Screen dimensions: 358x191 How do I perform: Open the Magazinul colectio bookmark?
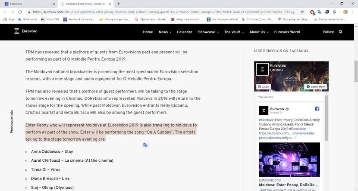(x=186, y=19)
